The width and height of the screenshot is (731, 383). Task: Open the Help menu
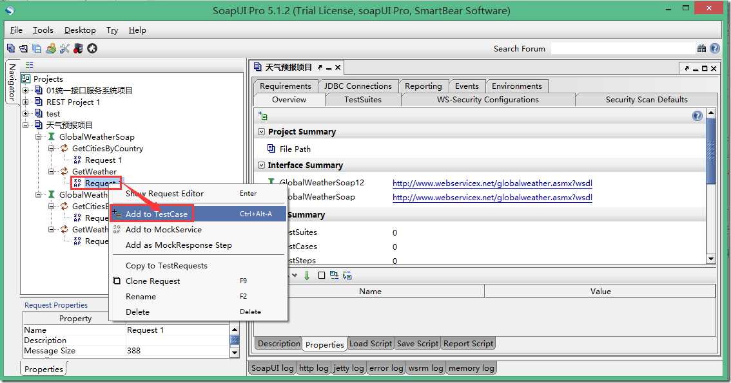tap(137, 30)
